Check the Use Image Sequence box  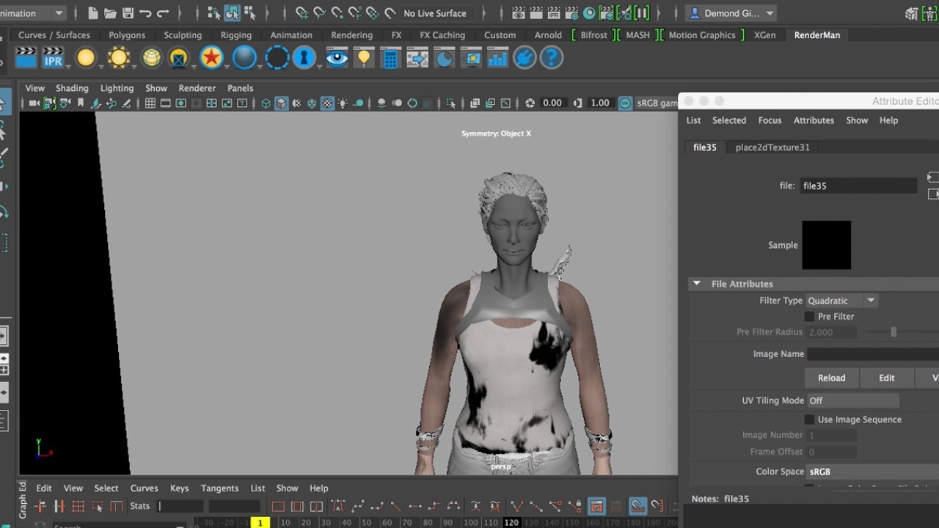pos(809,419)
